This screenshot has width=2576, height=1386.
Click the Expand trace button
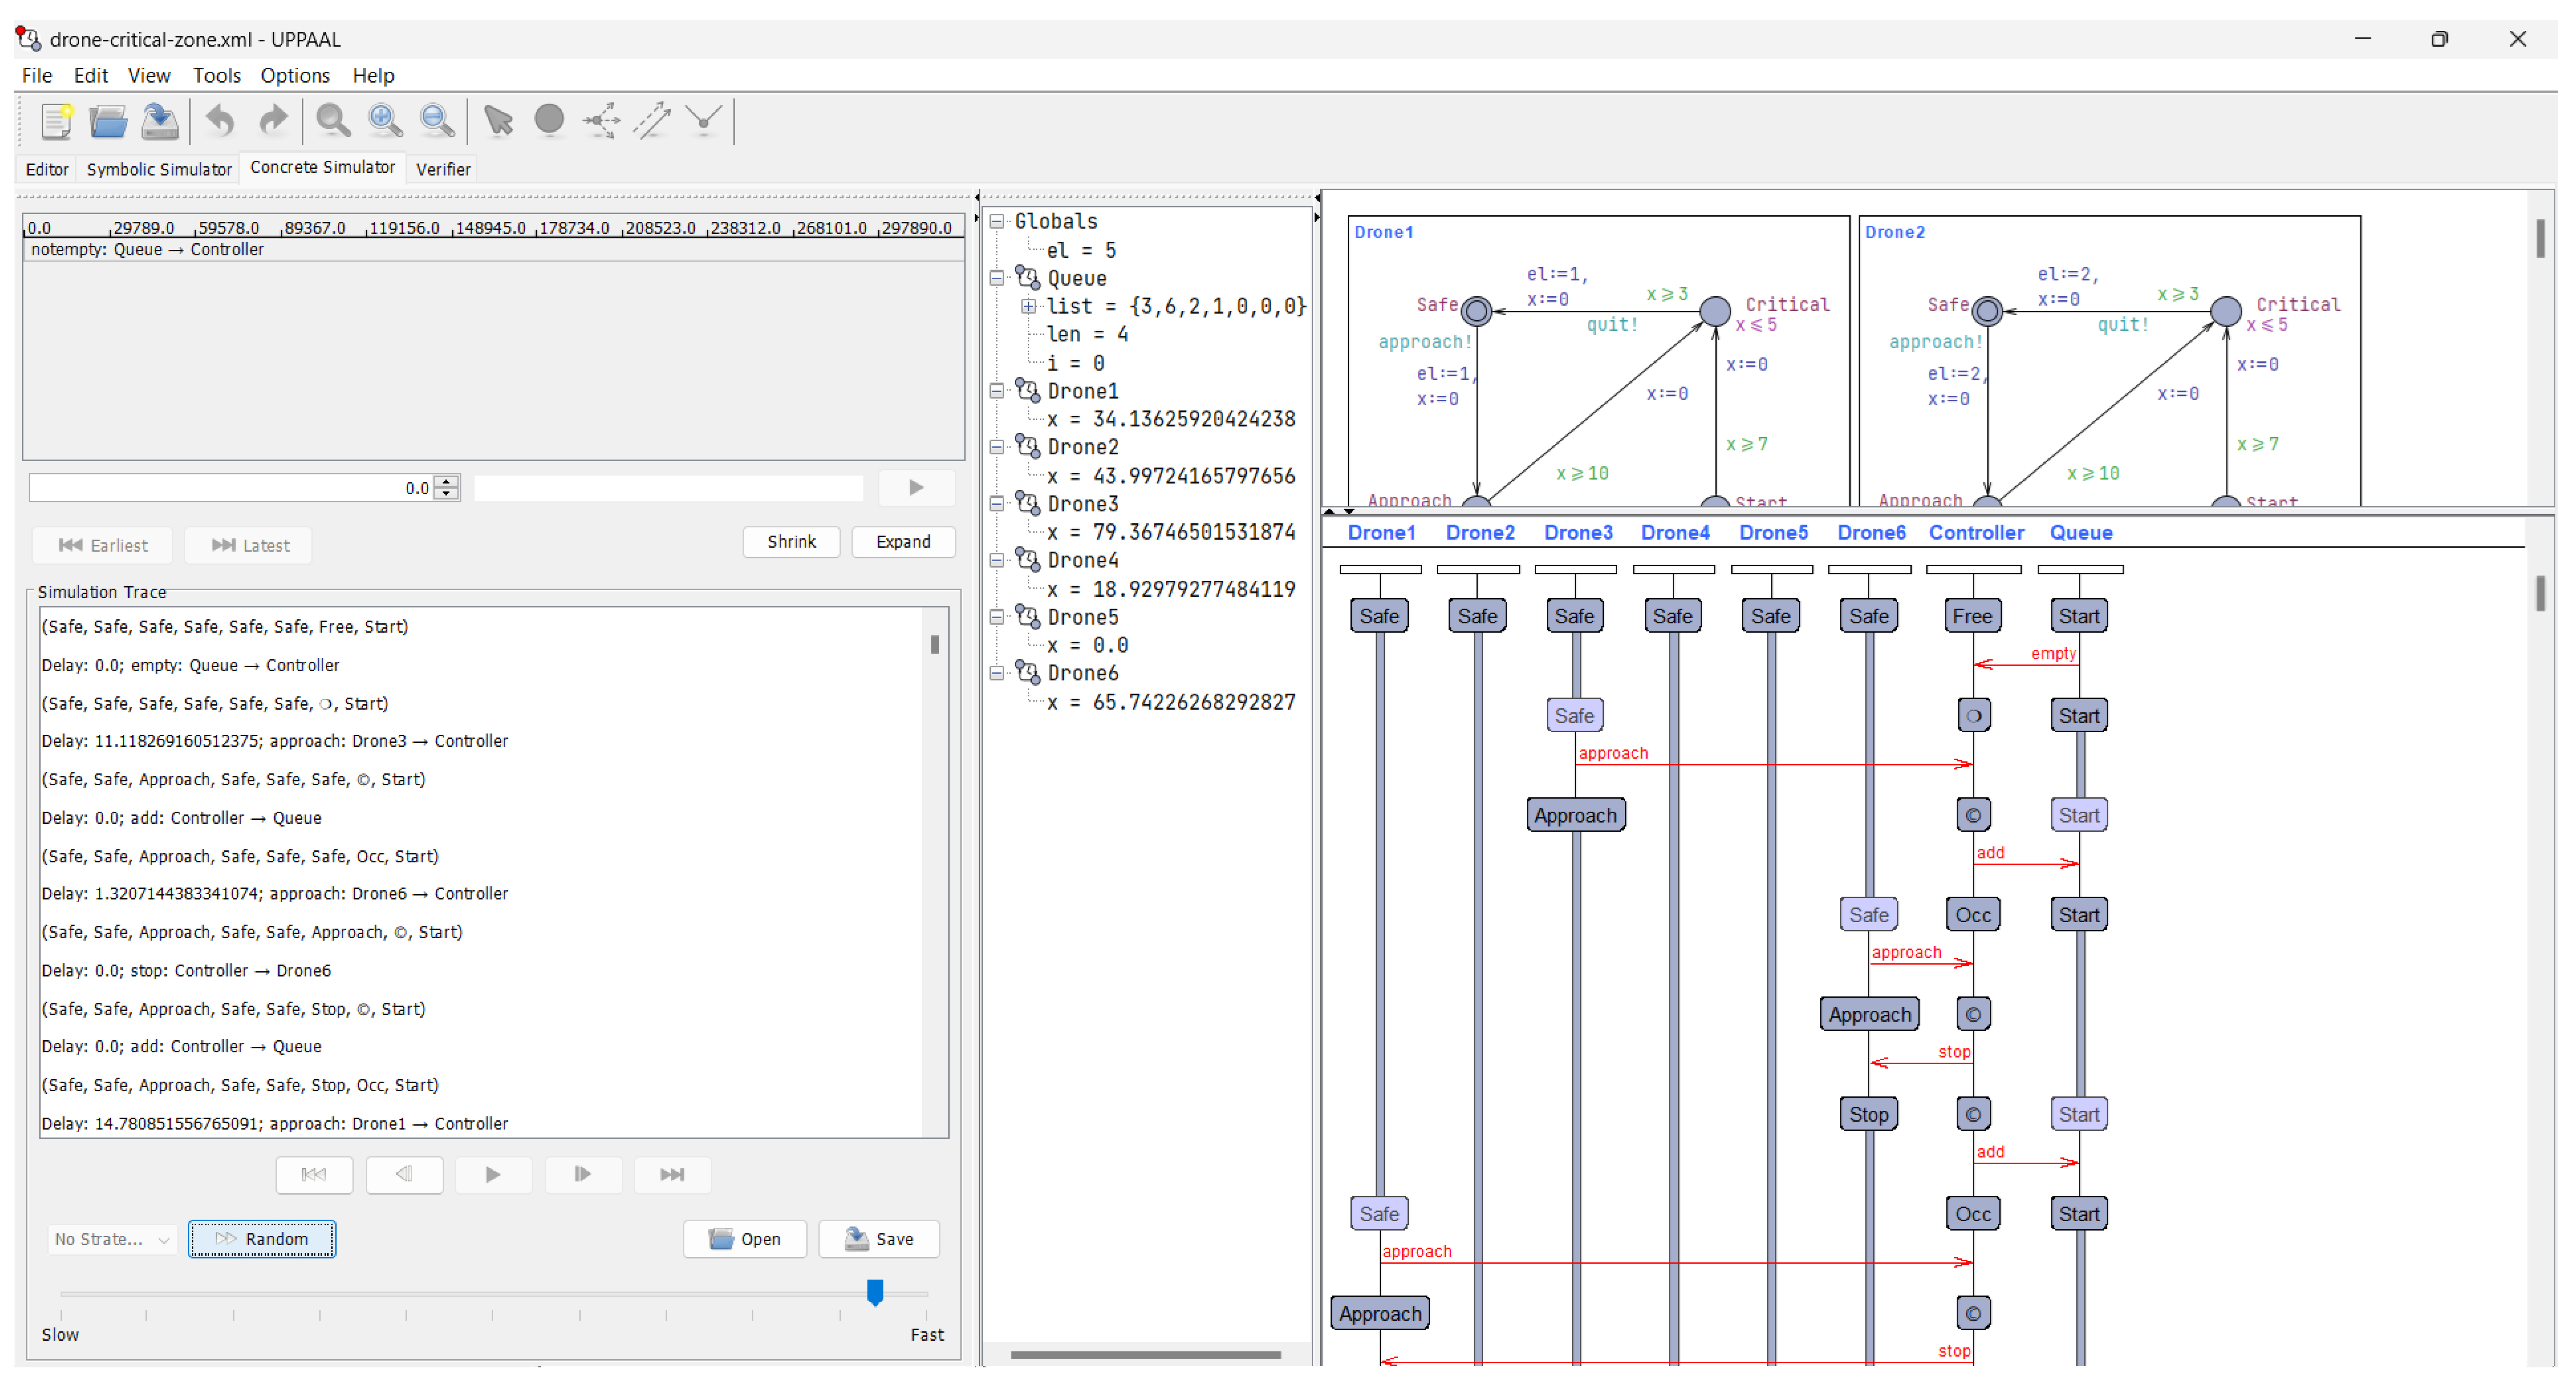click(x=902, y=541)
